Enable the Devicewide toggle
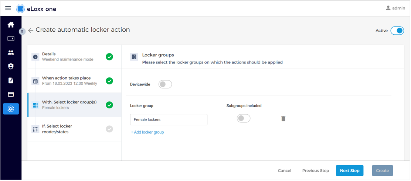 point(165,84)
